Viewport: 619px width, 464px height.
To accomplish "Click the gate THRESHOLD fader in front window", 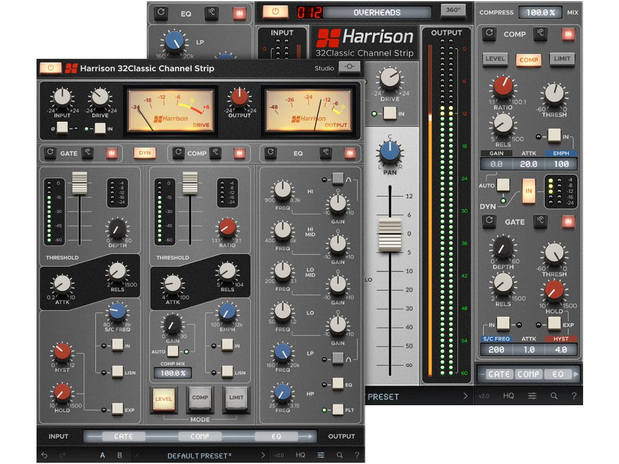I will (79, 183).
